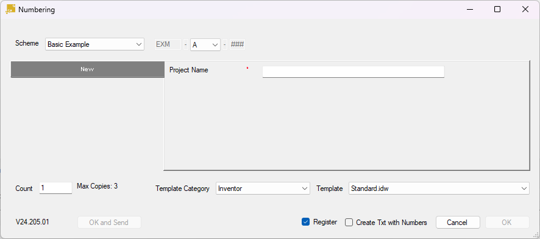Click the OK and Send button
The width and height of the screenshot is (540, 239).
click(x=109, y=222)
